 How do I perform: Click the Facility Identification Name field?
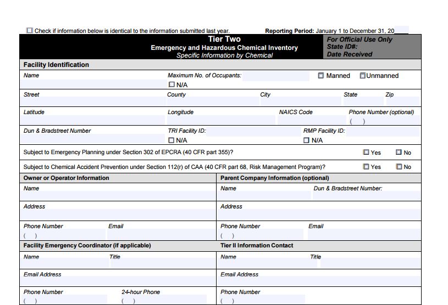(x=93, y=84)
